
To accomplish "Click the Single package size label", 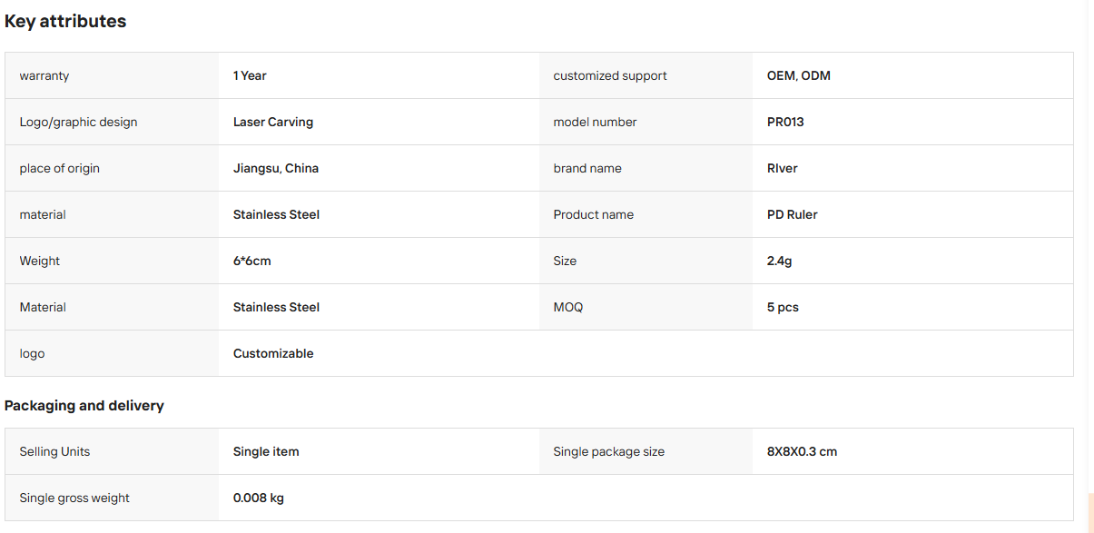I will point(609,451).
